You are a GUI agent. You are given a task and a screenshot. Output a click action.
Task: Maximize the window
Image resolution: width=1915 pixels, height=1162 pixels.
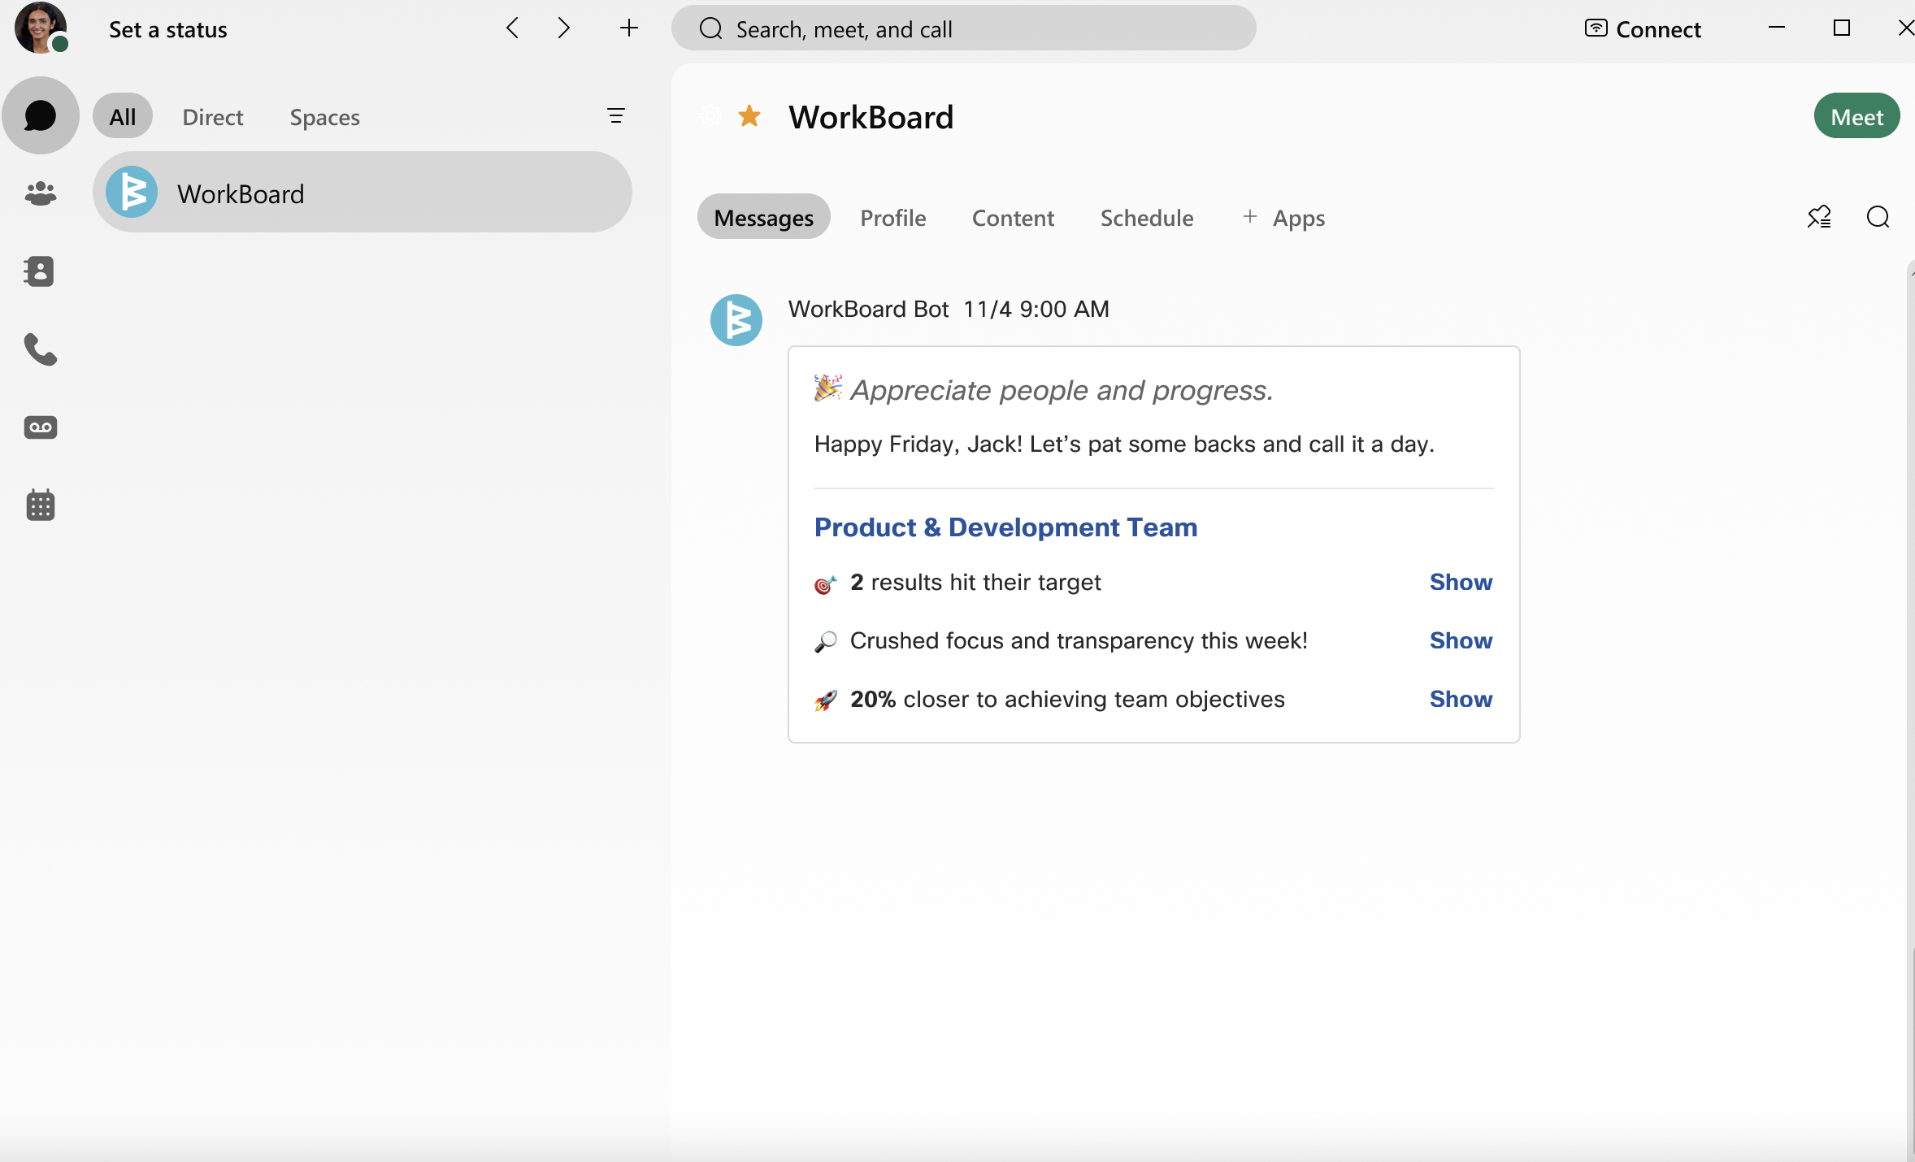pyautogui.click(x=1841, y=28)
